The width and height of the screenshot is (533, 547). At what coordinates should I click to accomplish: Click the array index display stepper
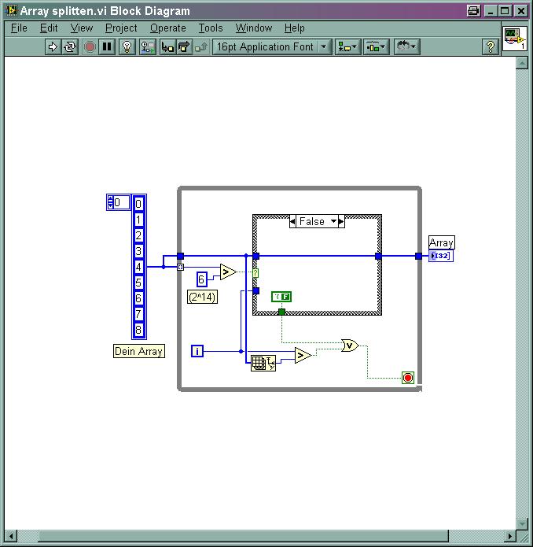click(x=111, y=202)
